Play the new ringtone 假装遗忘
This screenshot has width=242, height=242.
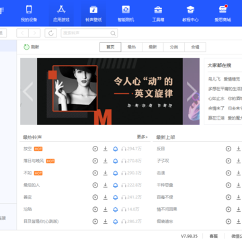point(229,221)
